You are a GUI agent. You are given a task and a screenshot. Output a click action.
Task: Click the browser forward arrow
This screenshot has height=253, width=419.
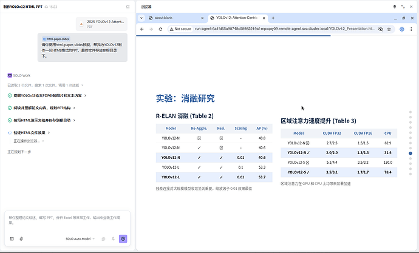point(151,29)
